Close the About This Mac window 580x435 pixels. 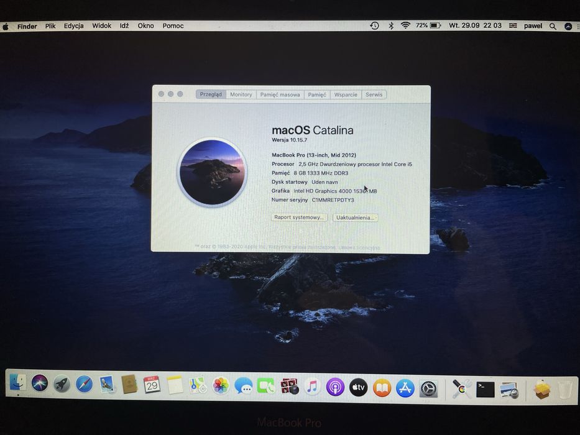(x=161, y=94)
